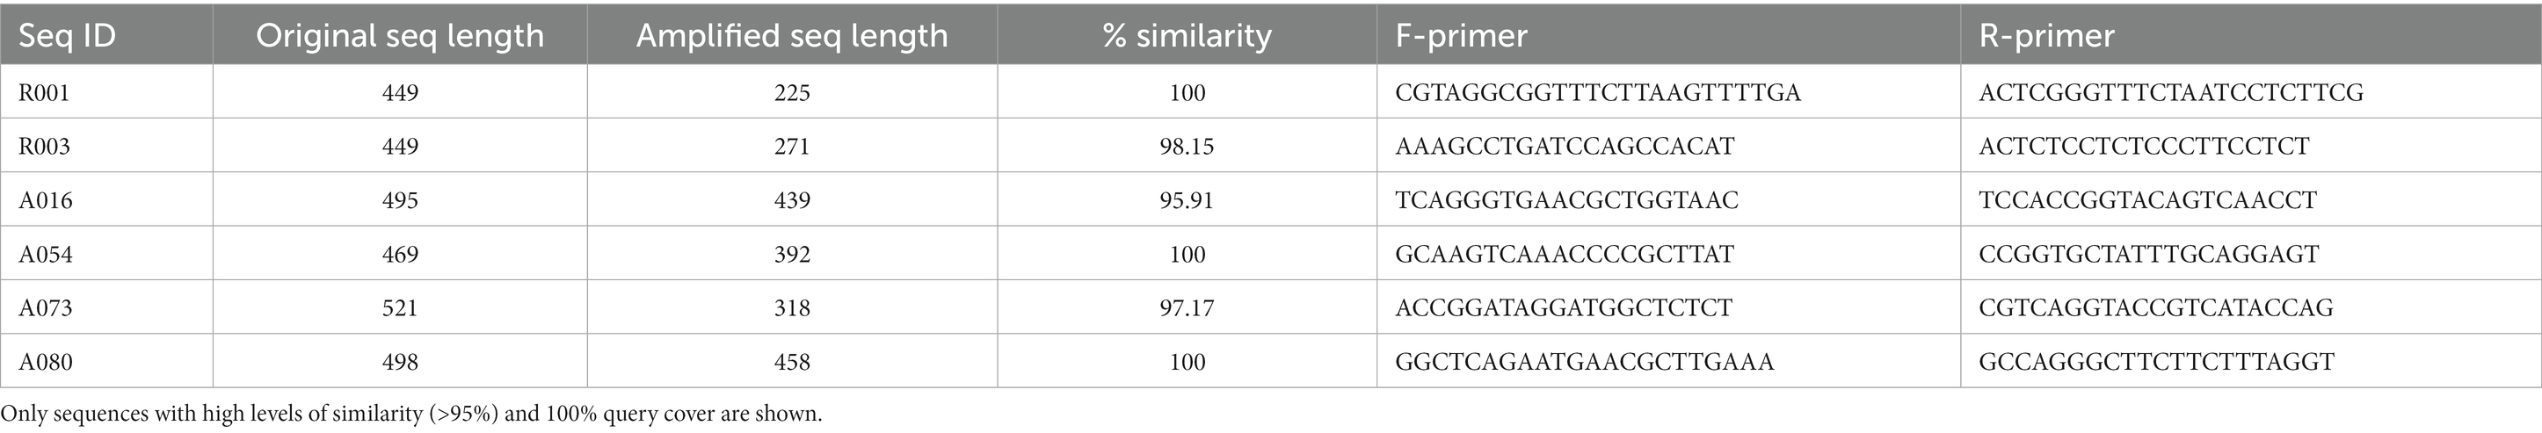The width and height of the screenshot is (2542, 433).
Task: Click original length 521 cell
Action: (400, 307)
